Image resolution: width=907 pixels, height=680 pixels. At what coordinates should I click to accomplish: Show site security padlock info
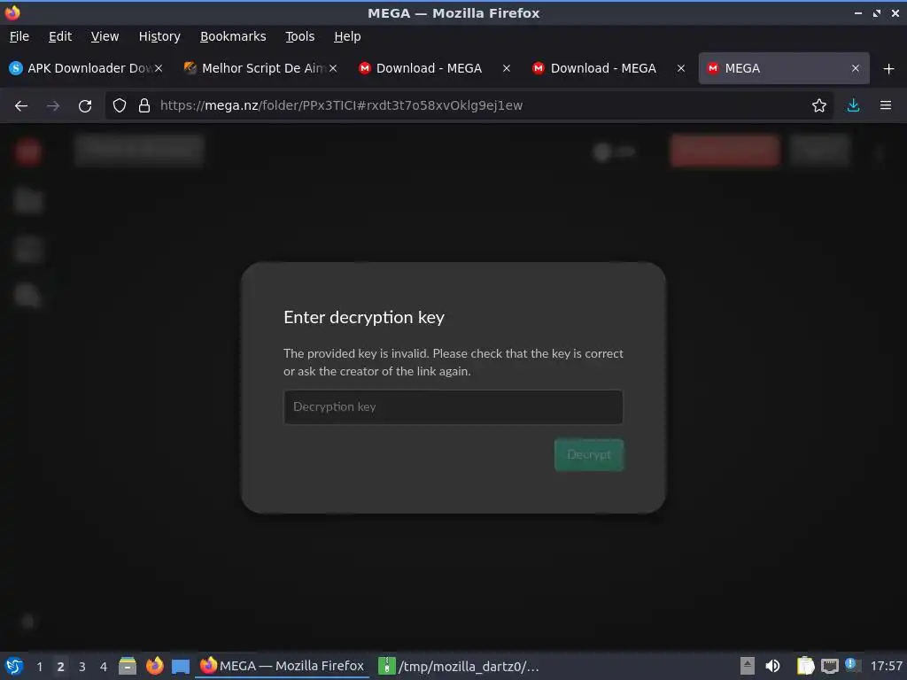click(x=144, y=106)
